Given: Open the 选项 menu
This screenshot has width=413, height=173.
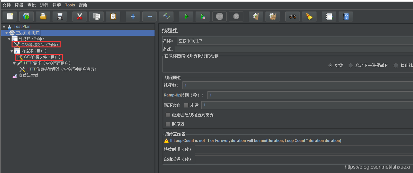Looking at the screenshot, I should (56, 5).
